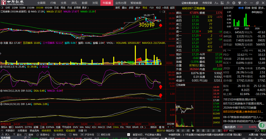Open the 期权交易 options trading icon

pos(98,135)
